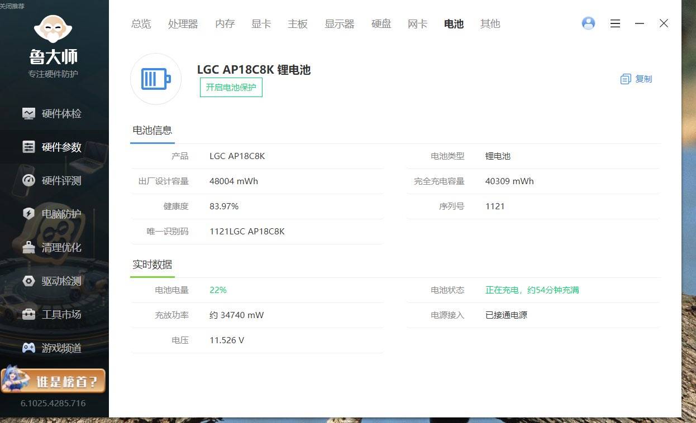Screen dimensions: 696x423
Task: Click the 已接通电源 power status
Action: pyautogui.click(x=506, y=315)
